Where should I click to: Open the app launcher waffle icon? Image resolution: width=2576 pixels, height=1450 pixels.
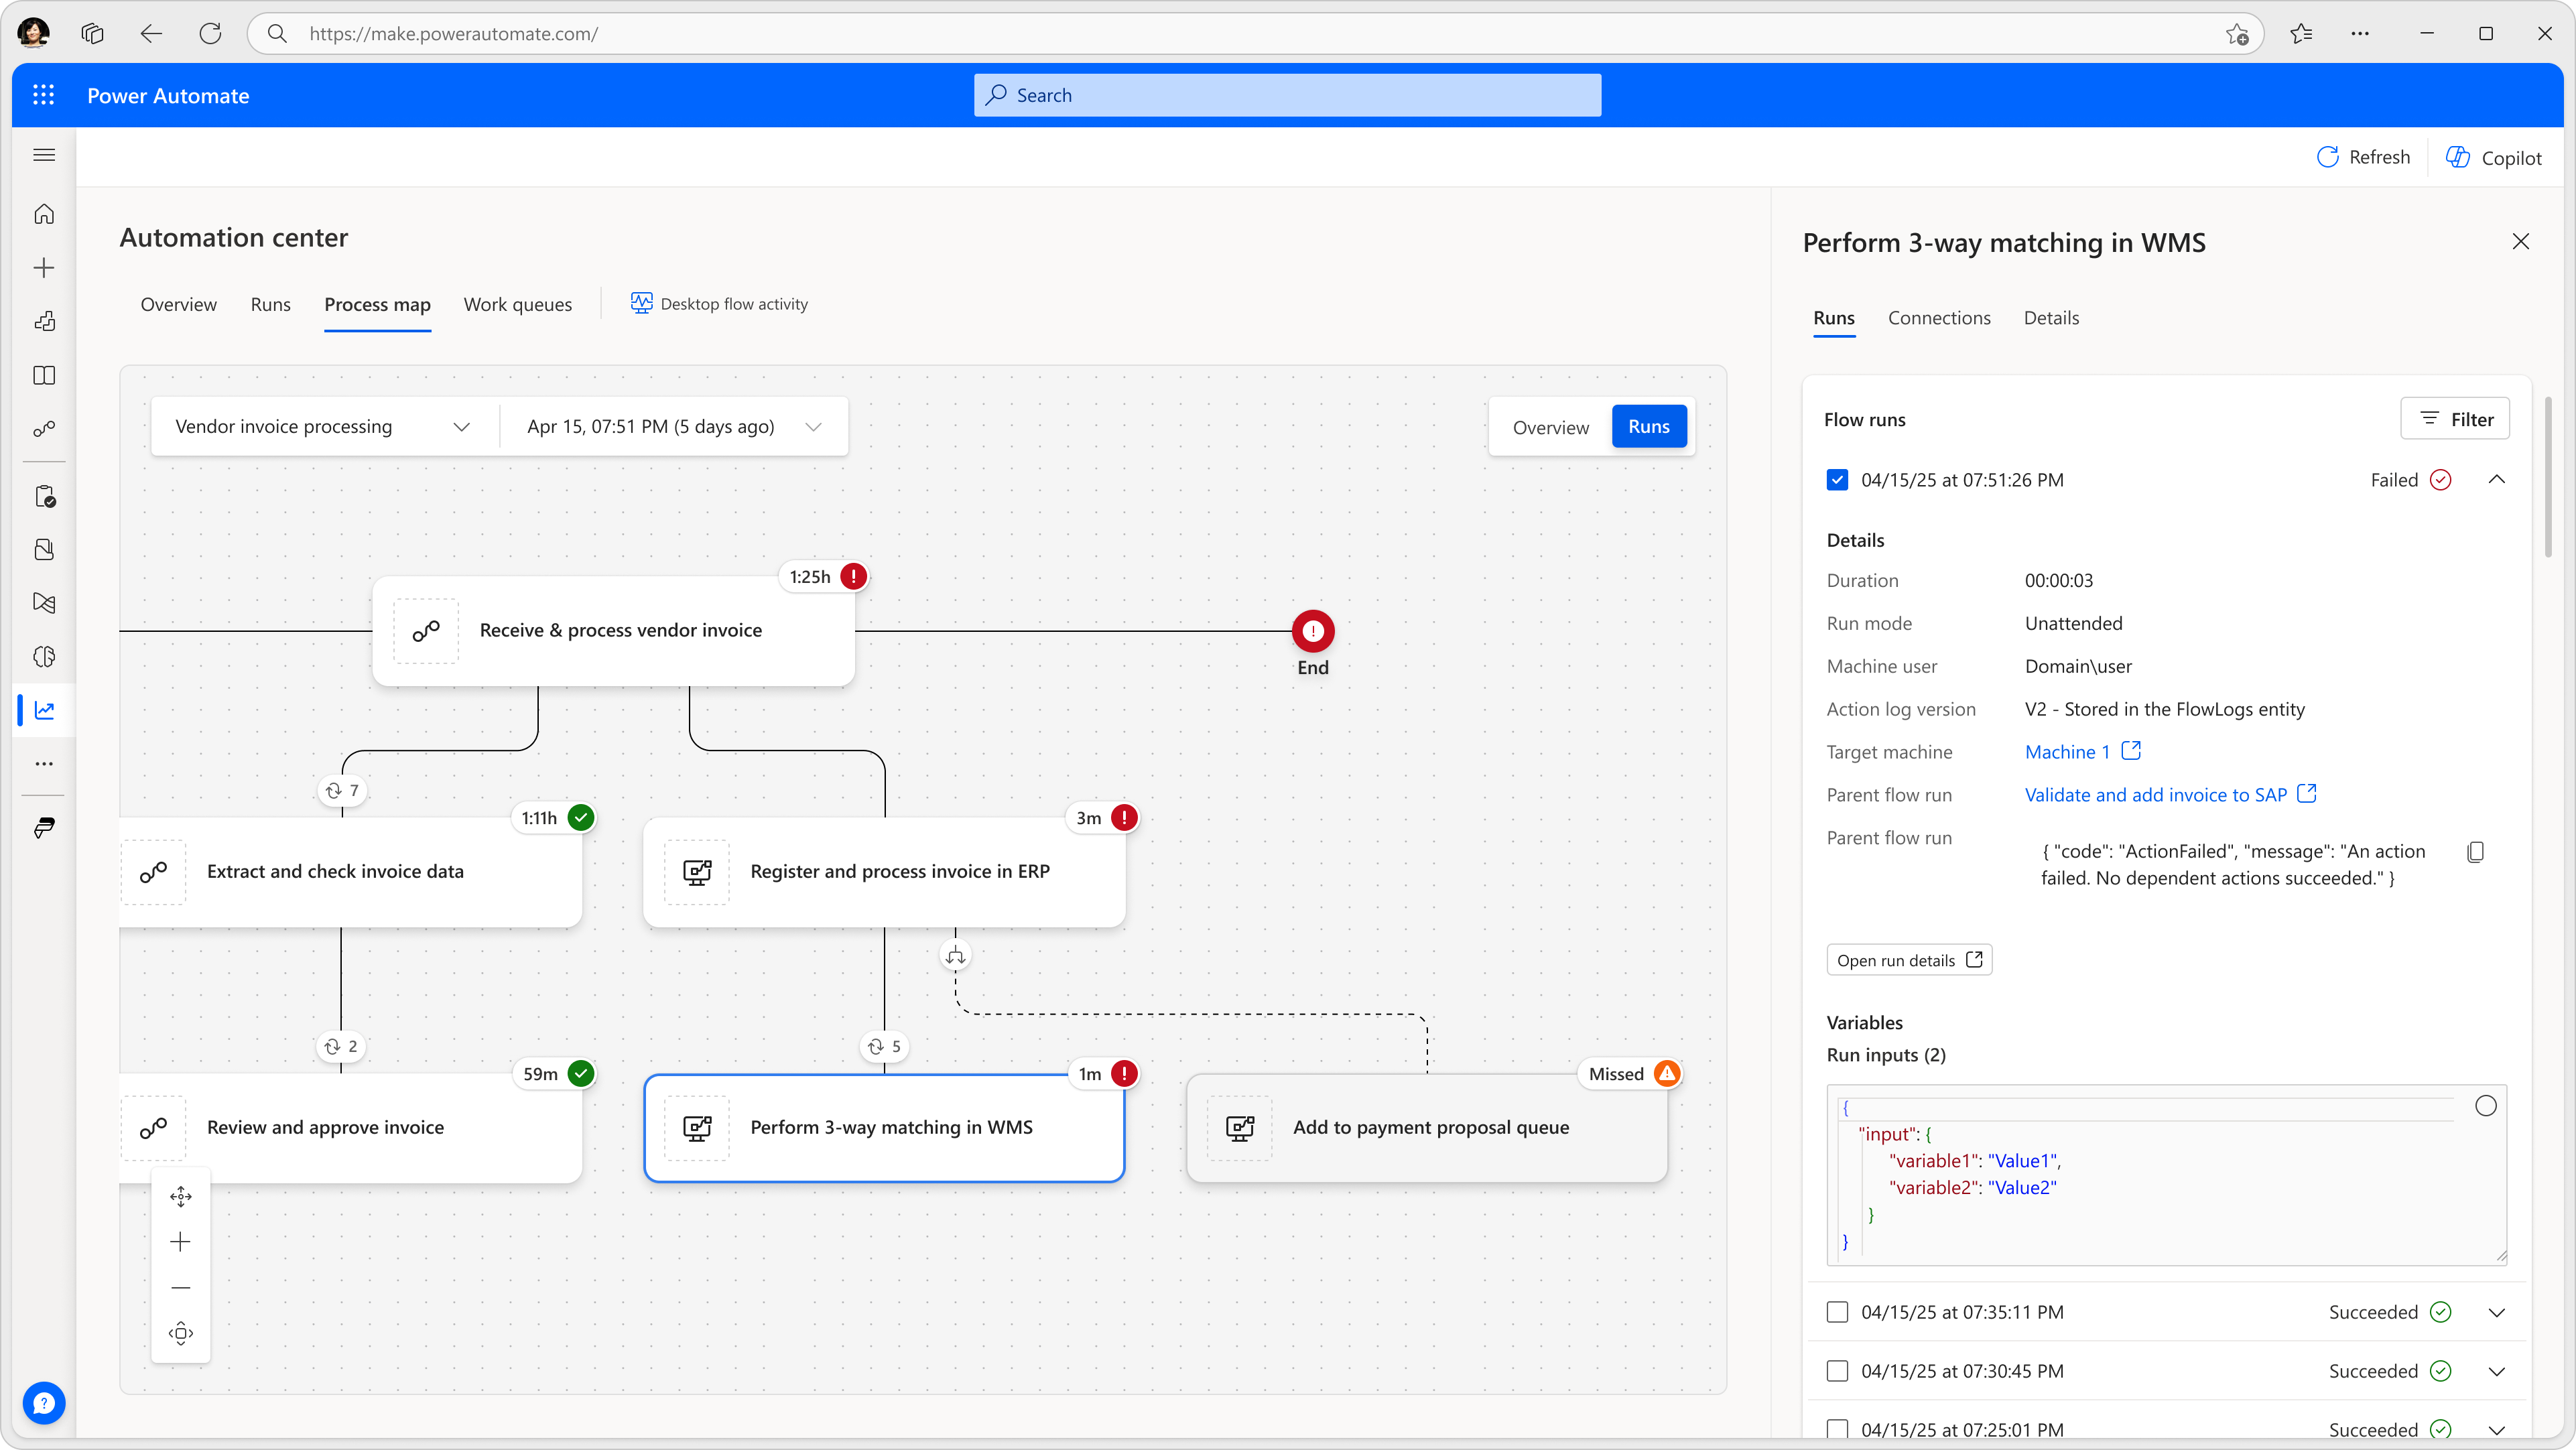pos(43,95)
